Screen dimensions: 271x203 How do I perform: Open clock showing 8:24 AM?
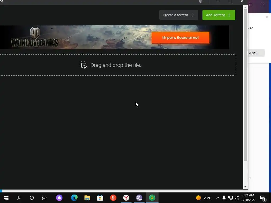248,198
